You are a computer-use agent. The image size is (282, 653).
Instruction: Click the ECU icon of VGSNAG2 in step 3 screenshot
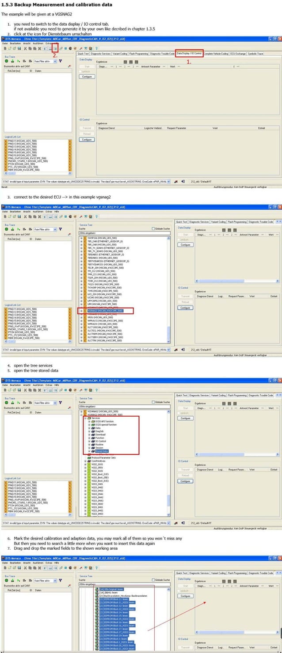click(85, 311)
